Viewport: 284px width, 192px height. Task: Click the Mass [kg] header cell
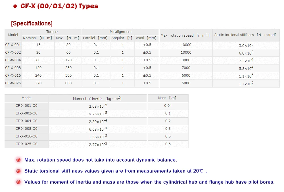click(x=168, y=98)
